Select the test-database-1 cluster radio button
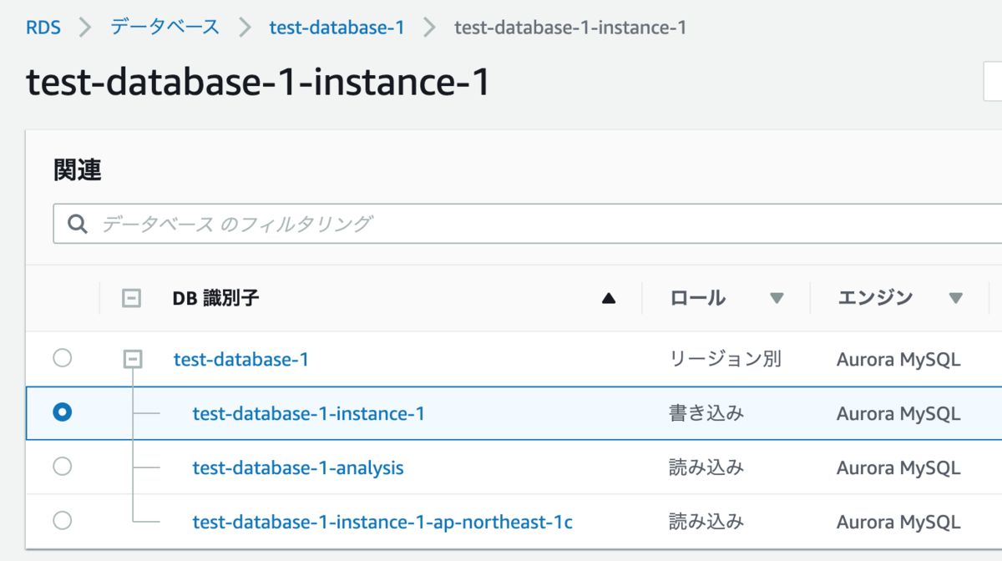1002x561 pixels. (x=63, y=359)
